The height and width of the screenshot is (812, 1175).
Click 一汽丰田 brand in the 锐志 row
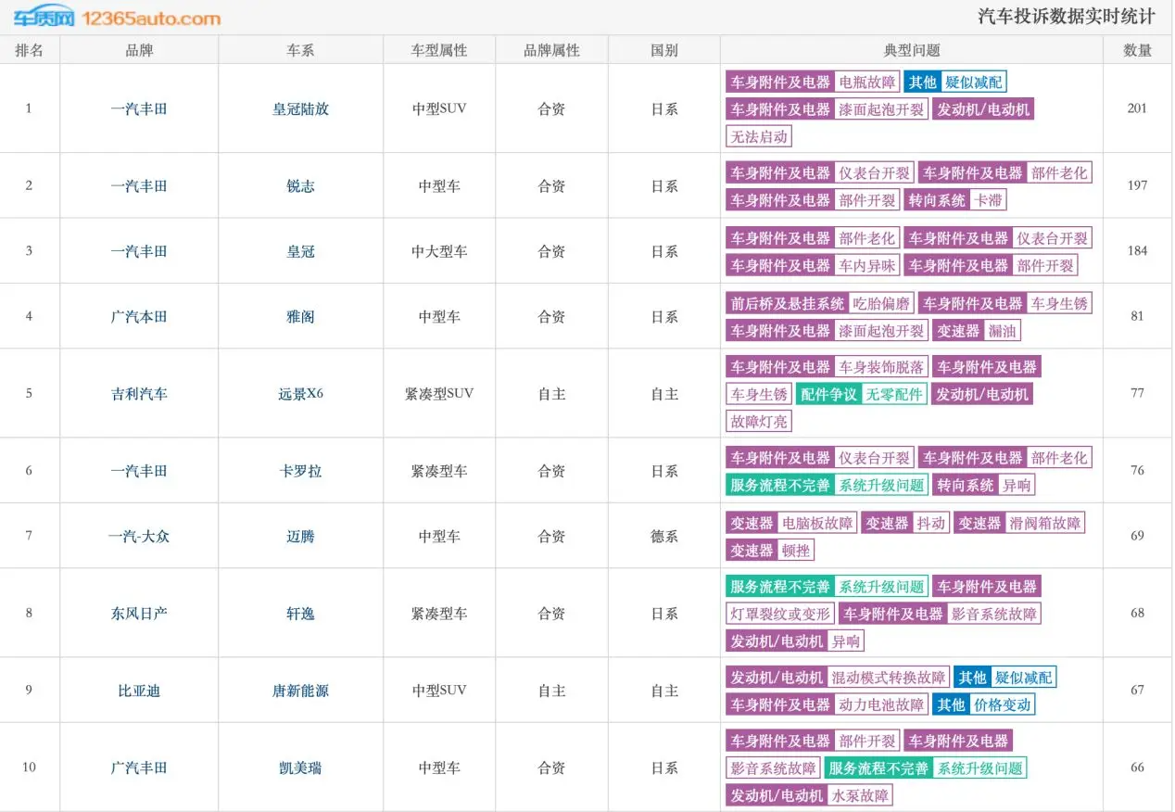point(139,185)
